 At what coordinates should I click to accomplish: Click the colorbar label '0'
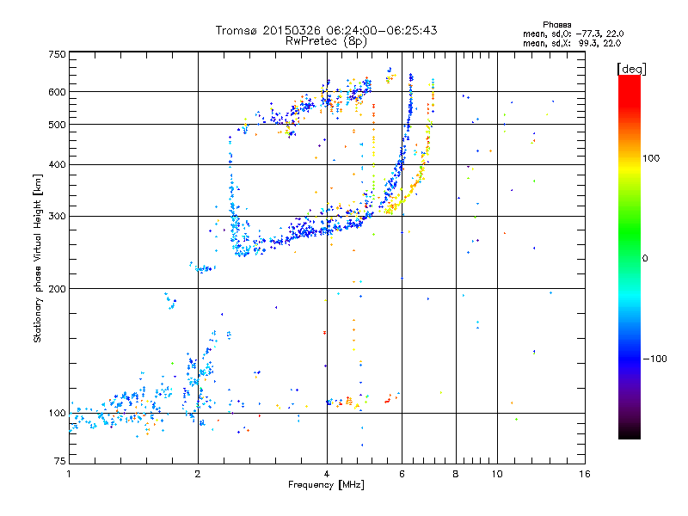tap(645, 259)
